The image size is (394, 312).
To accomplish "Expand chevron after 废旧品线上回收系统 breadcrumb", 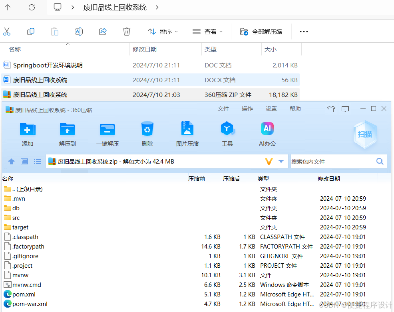I will click(x=157, y=7).
